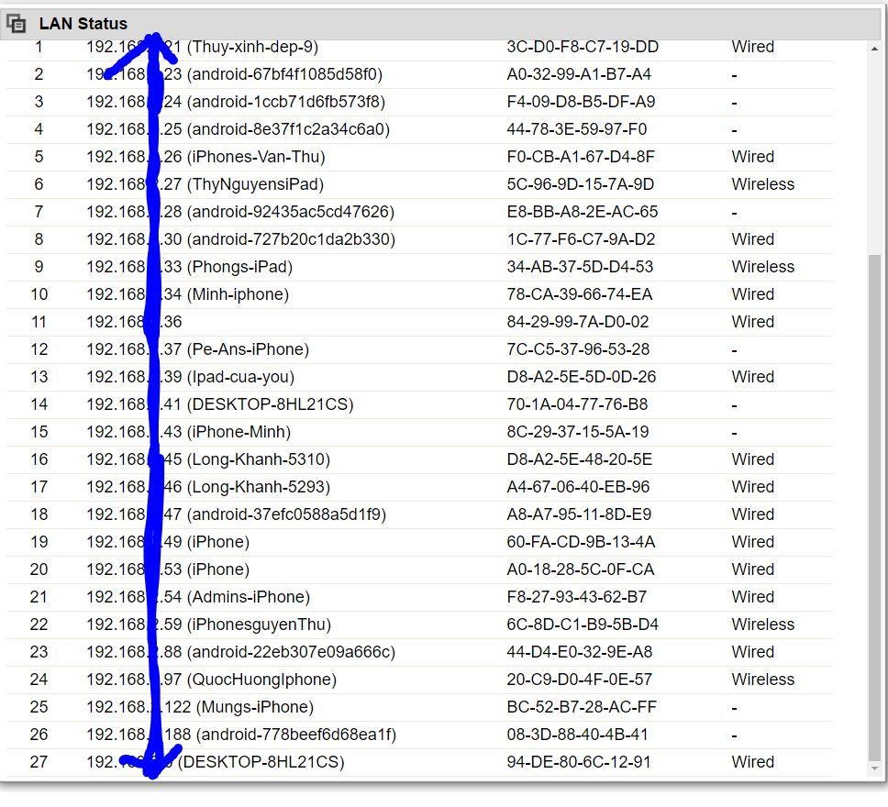Select the Thuy-xinh-dep-9 host entry

pyautogui.click(x=252, y=47)
